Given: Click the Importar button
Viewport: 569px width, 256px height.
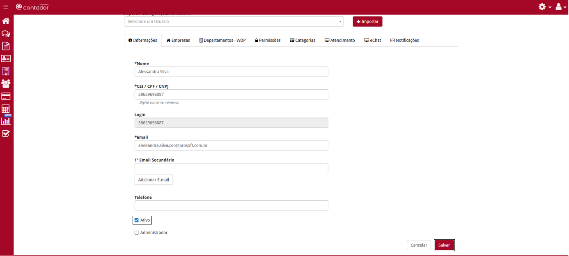Looking at the screenshot, I should click(367, 21).
